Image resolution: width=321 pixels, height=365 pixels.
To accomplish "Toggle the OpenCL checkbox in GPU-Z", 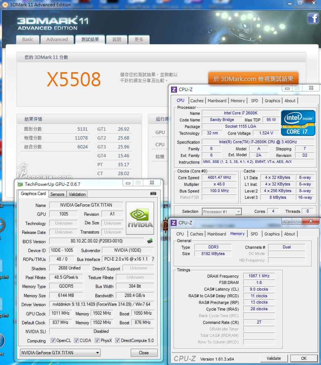I will (53, 341).
